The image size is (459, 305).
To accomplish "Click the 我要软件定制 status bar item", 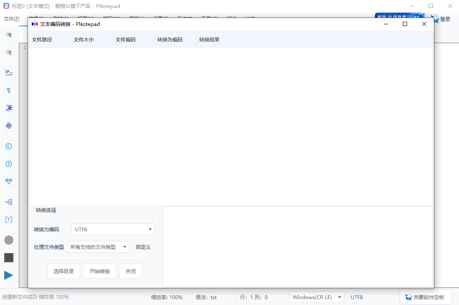I will (425, 297).
